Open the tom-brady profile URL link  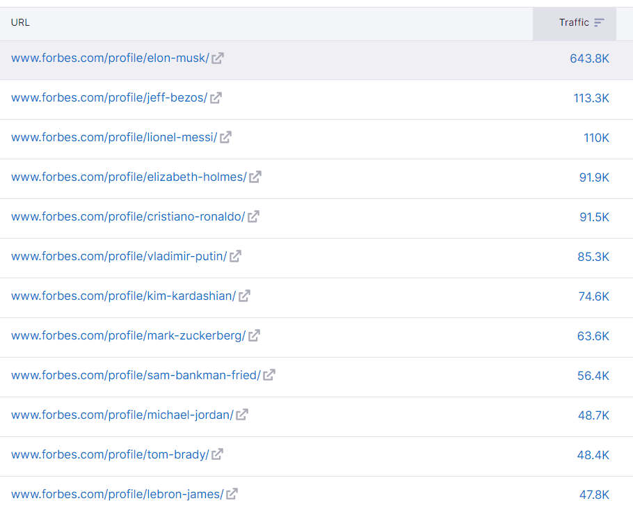click(x=110, y=455)
